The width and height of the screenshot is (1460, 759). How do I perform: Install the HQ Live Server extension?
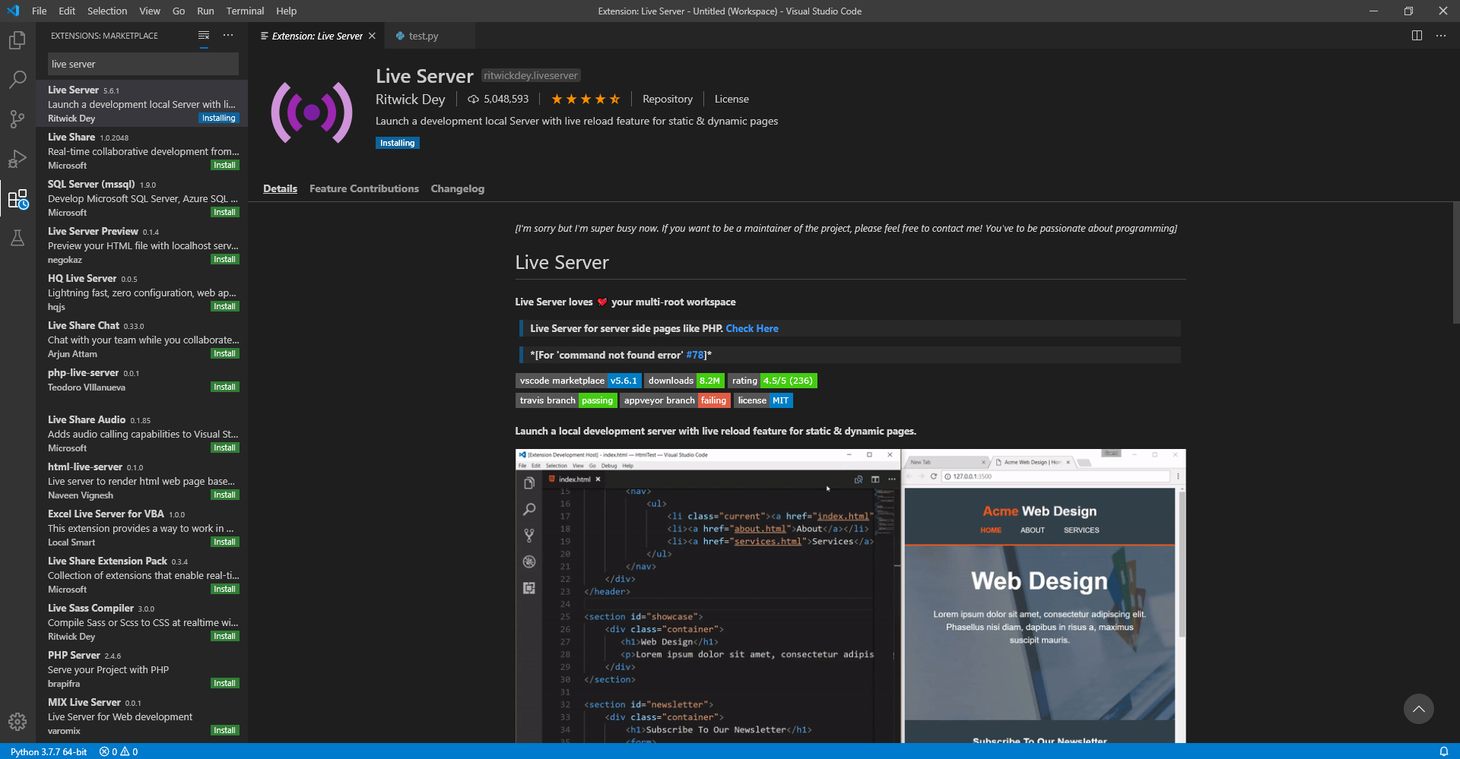pos(225,306)
